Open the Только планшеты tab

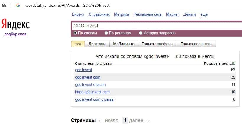(x=196, y=44)
